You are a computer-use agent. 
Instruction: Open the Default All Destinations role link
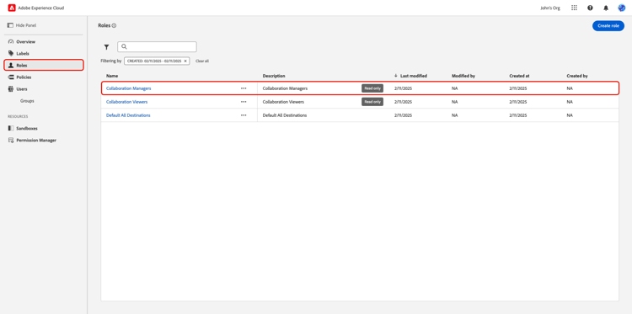(128, 115)
